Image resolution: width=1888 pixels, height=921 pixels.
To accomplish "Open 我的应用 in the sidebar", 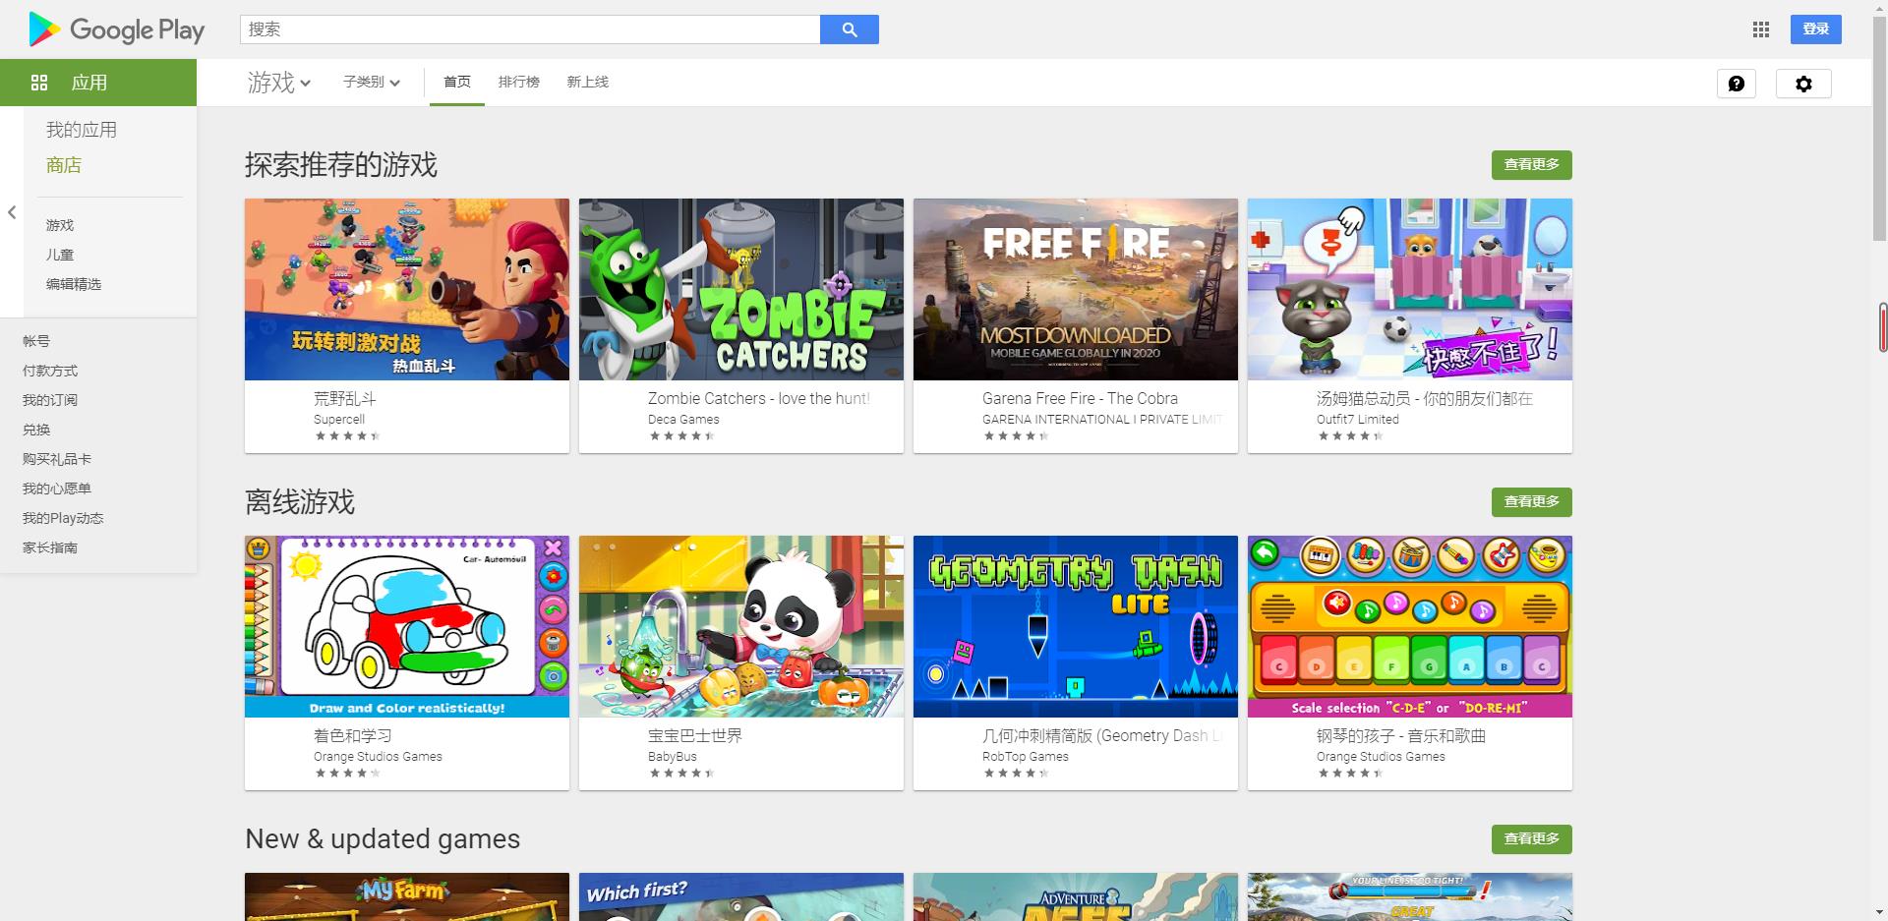I will pyautogui.click(x=82, y=130).
